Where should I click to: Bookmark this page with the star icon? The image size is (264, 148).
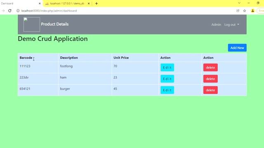point(245,11)
